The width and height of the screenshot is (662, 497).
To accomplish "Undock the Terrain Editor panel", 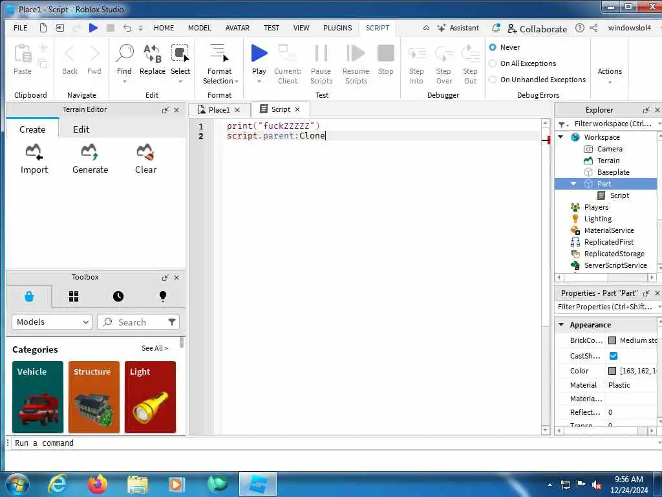I will [x=165, y=110].
